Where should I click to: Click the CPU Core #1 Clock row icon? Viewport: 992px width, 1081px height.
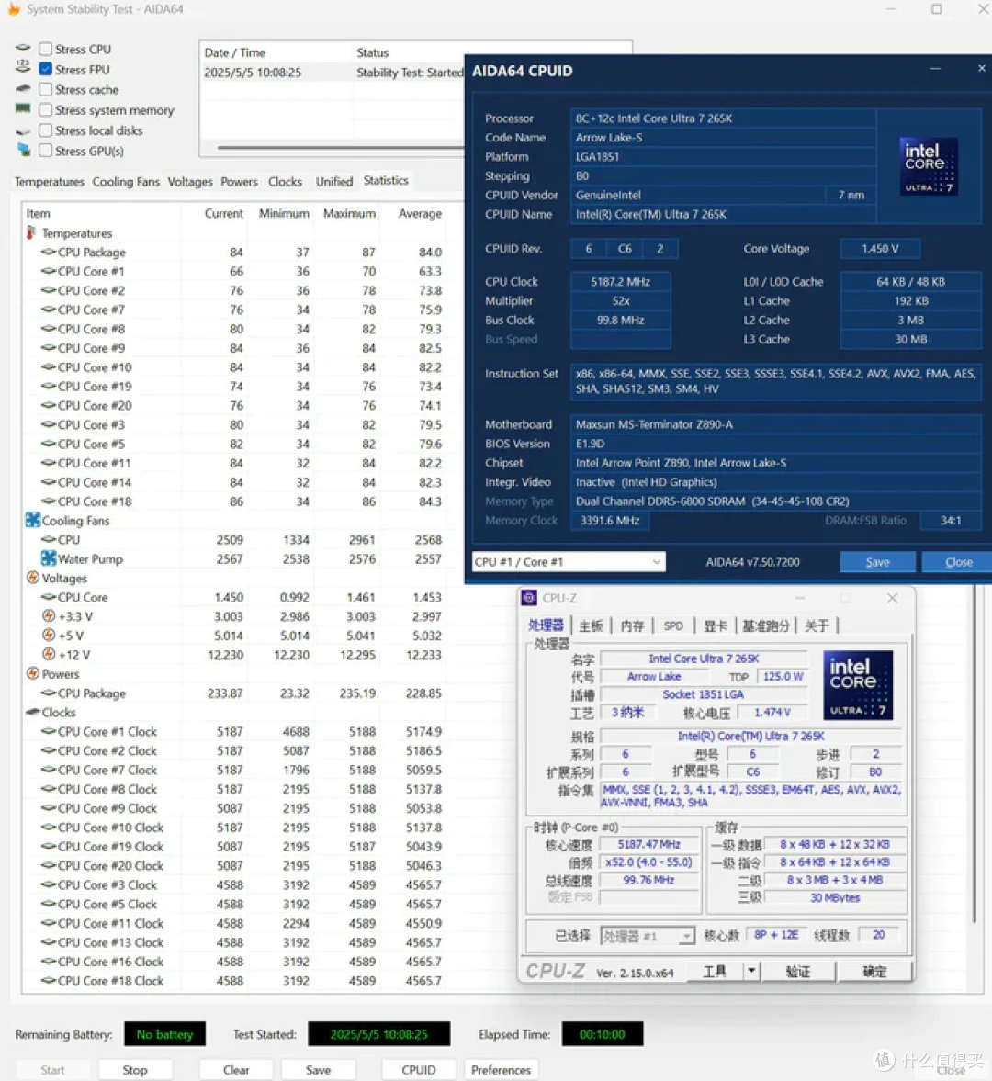[x=49, y=731]
